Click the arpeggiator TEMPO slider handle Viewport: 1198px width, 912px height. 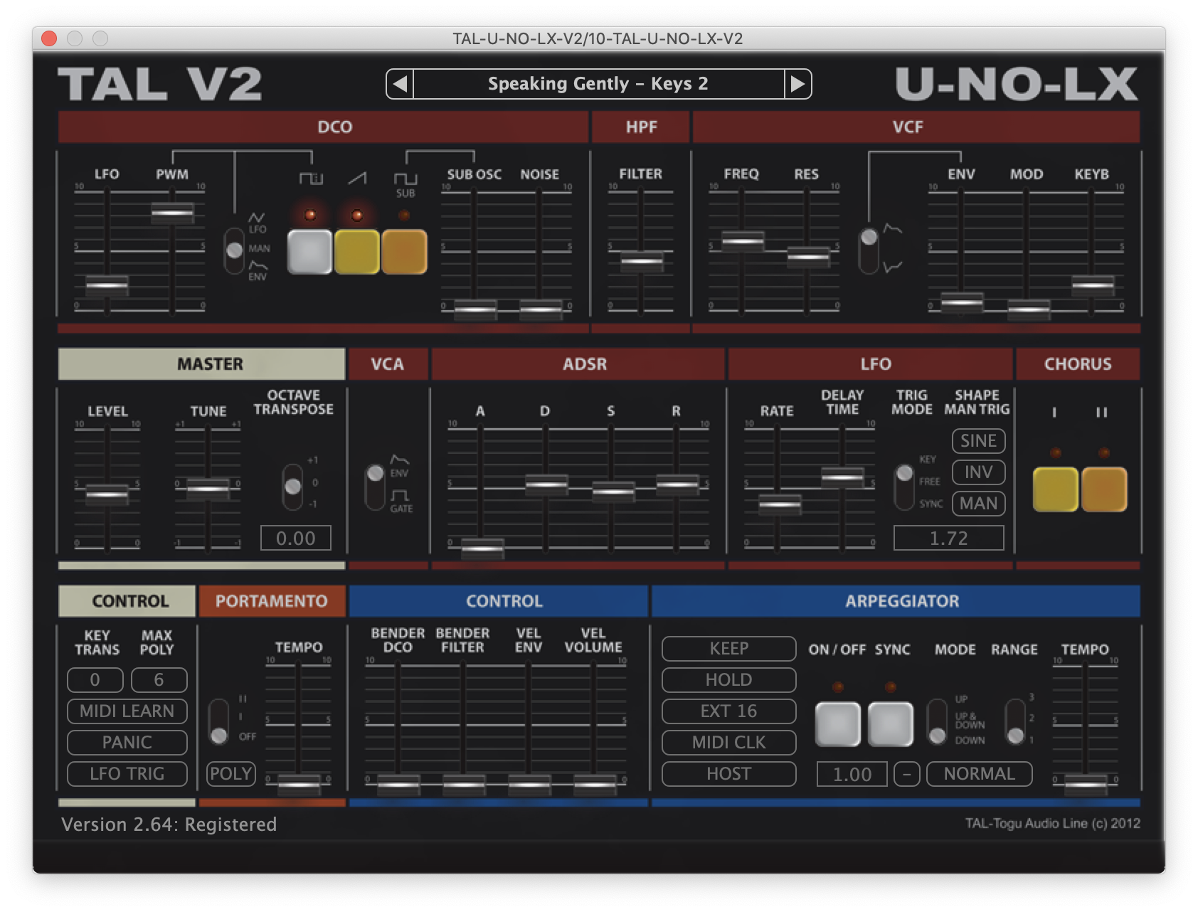coord(1086,784)
